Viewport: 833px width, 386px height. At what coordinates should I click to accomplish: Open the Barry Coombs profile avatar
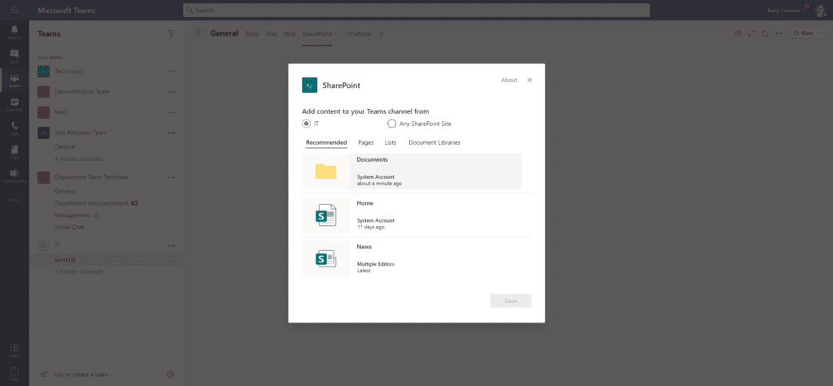click(x=818, y=10)
